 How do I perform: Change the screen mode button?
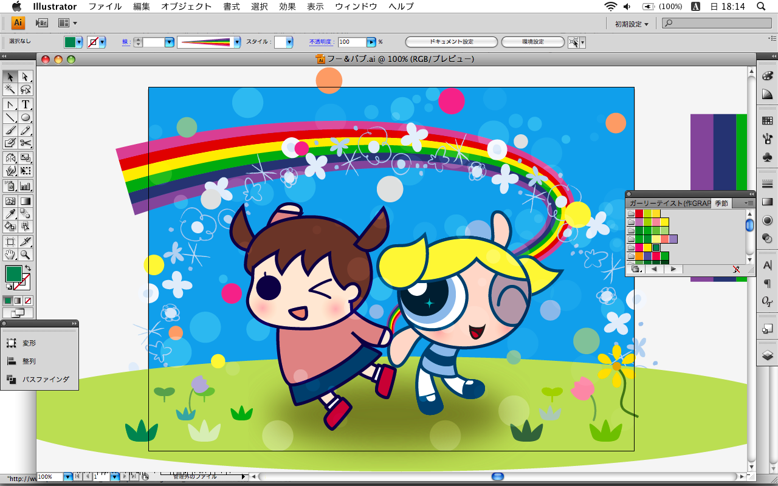18,313
